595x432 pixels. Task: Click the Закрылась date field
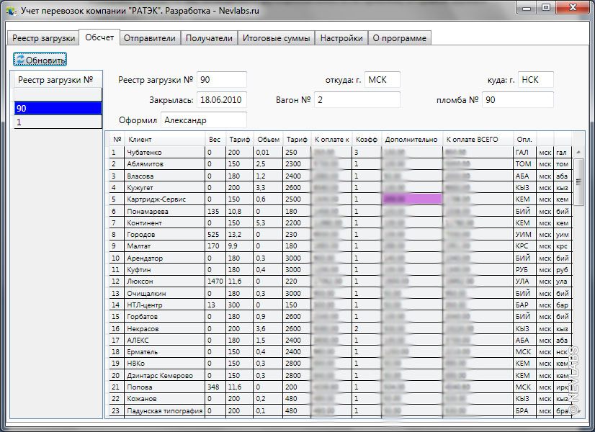(x=222, y=100)
